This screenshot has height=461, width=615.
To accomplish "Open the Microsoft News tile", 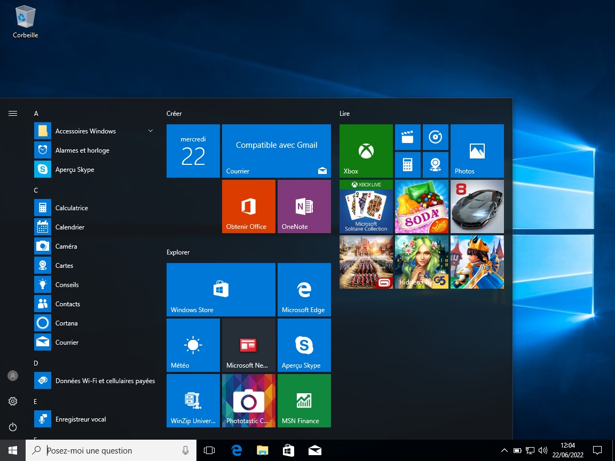I will (x=249, y=345).
